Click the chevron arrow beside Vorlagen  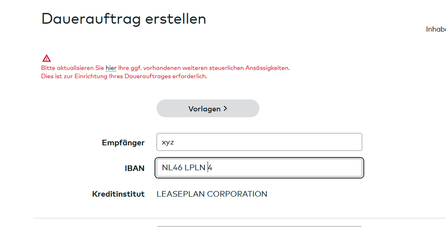(225, 108)
